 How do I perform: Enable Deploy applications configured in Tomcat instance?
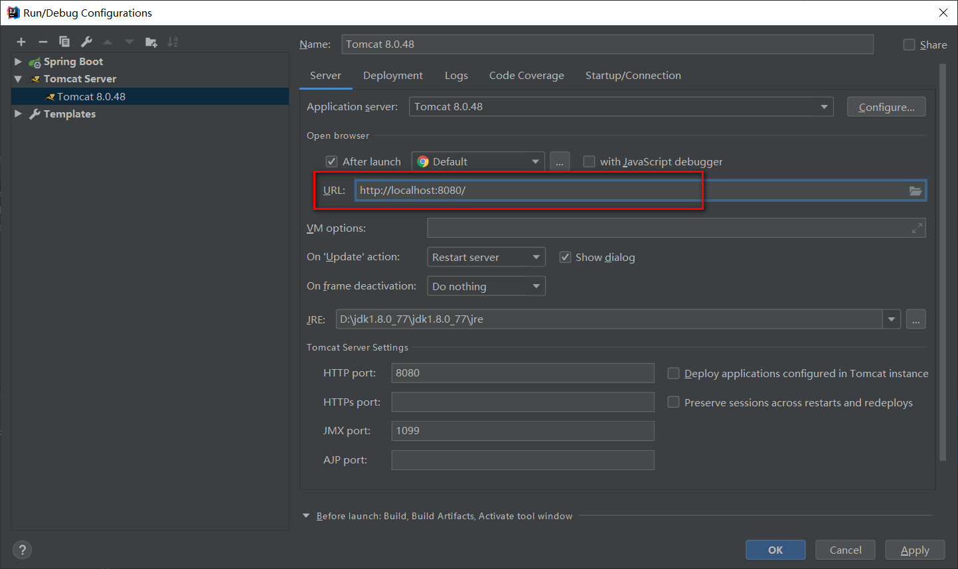click(673, 373)
